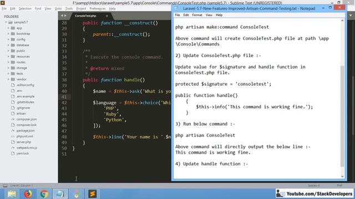
Task: Switch to Notepad via its taskbar icon
Action: click(x=60, y=194)
